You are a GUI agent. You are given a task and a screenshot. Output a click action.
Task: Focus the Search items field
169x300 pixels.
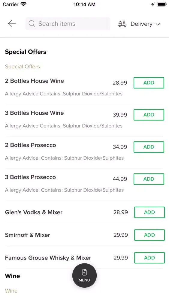coord(68,24)
